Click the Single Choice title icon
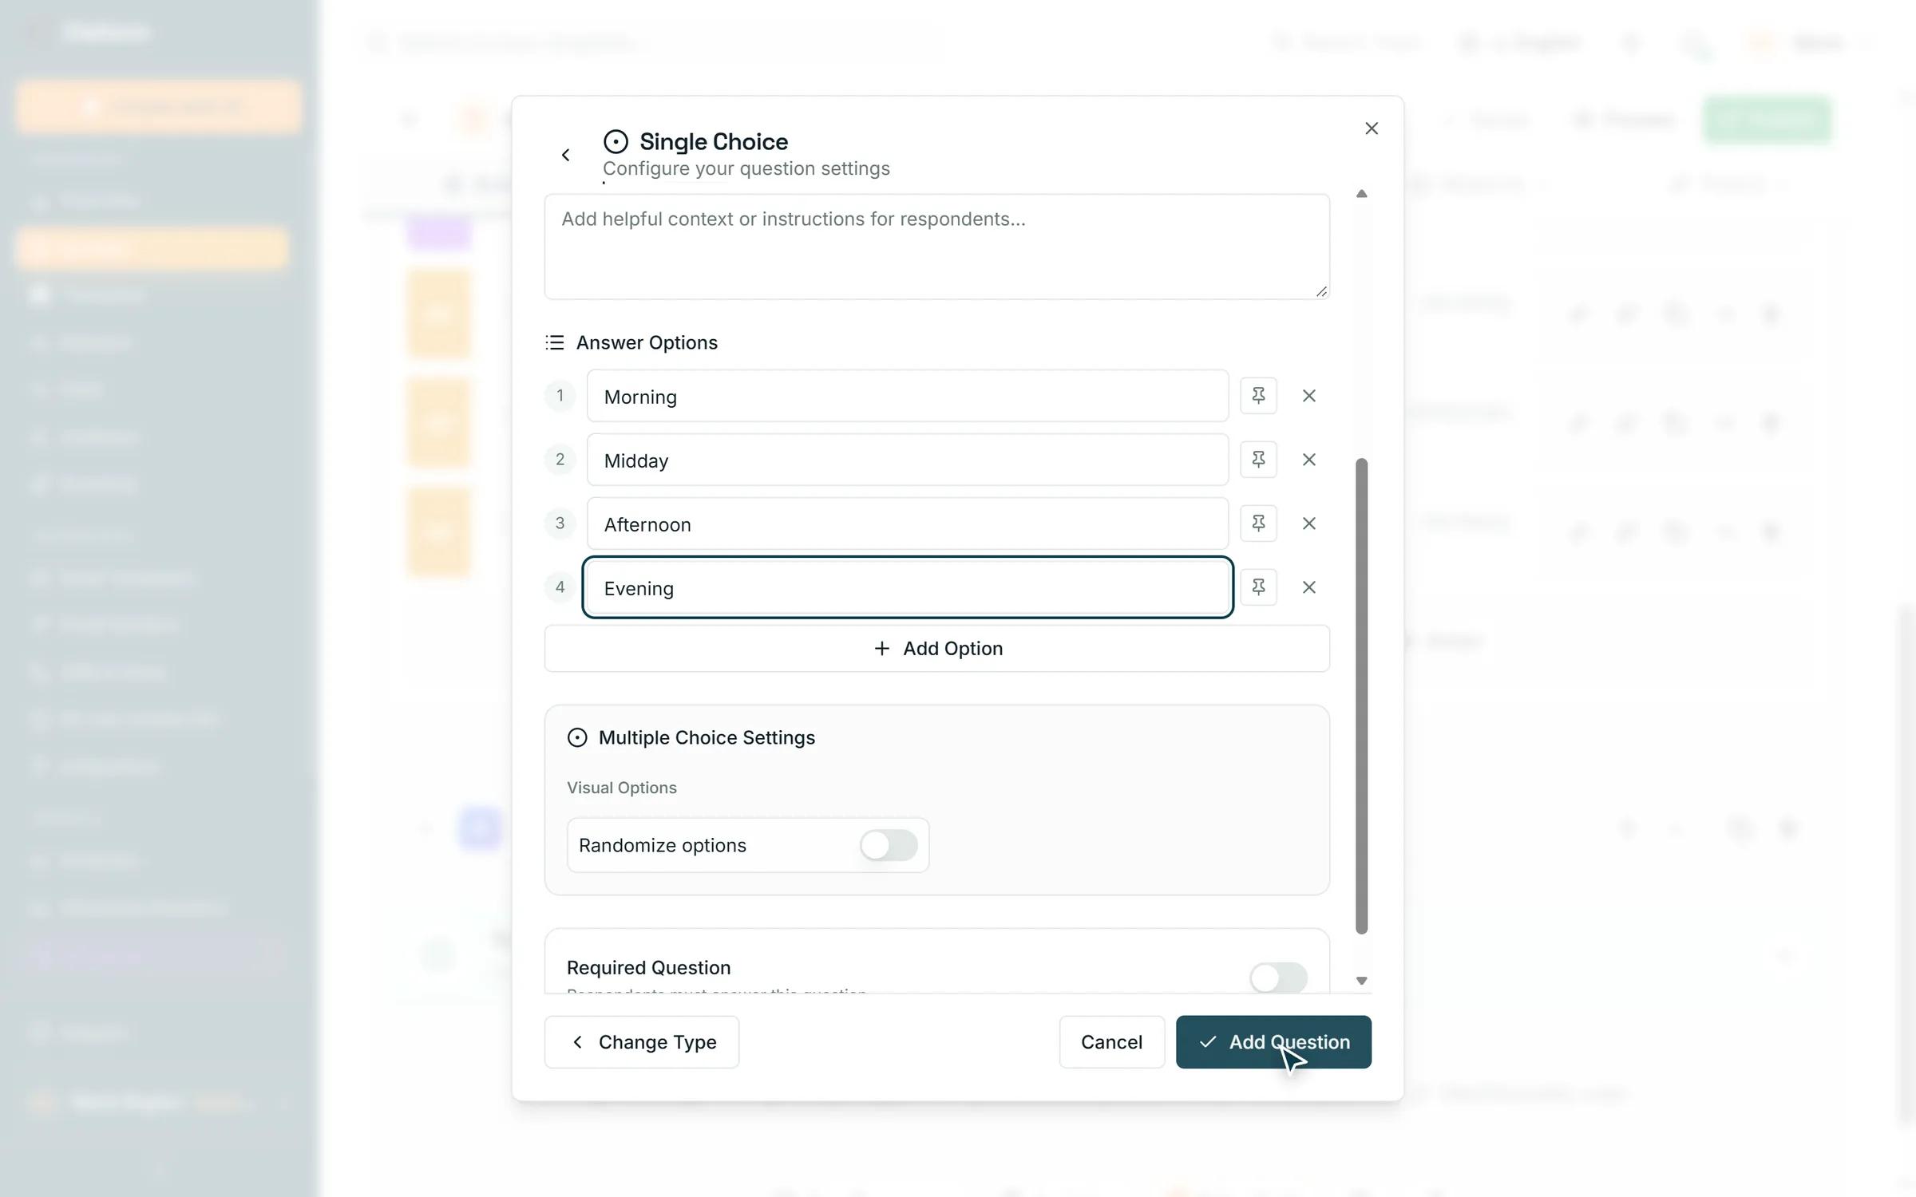 pyautogui.click(x=616, y=142)
